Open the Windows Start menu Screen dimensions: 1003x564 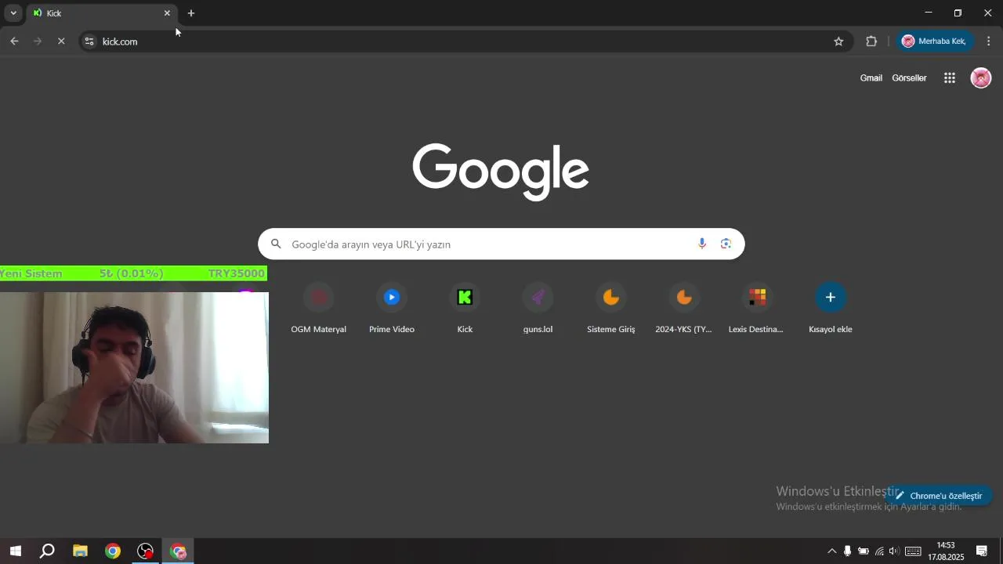tap(15, 551)
